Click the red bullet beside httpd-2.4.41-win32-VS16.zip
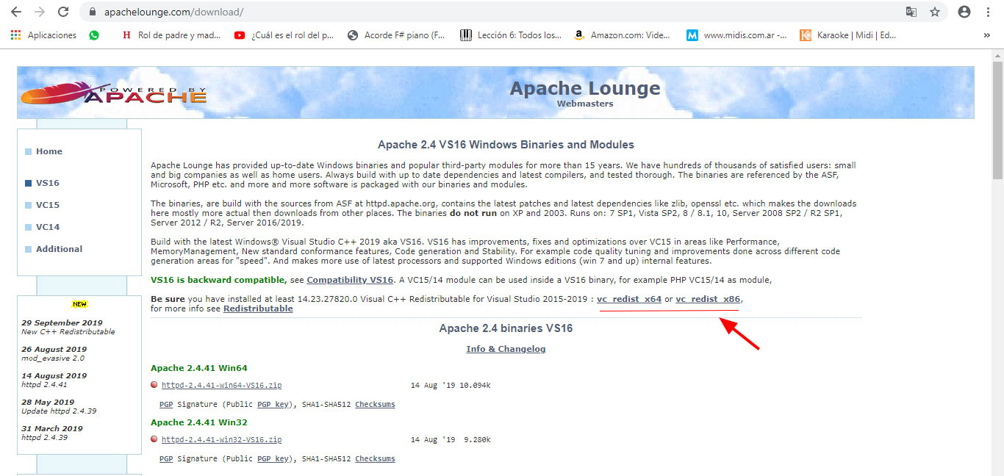1004x476 pixels. (x=154, y=439)
